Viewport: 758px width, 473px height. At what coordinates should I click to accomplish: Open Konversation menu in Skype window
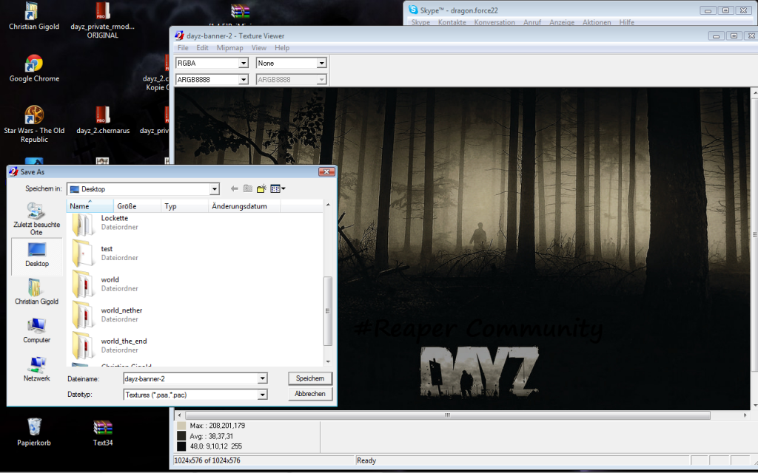click(x=494, y=22)
